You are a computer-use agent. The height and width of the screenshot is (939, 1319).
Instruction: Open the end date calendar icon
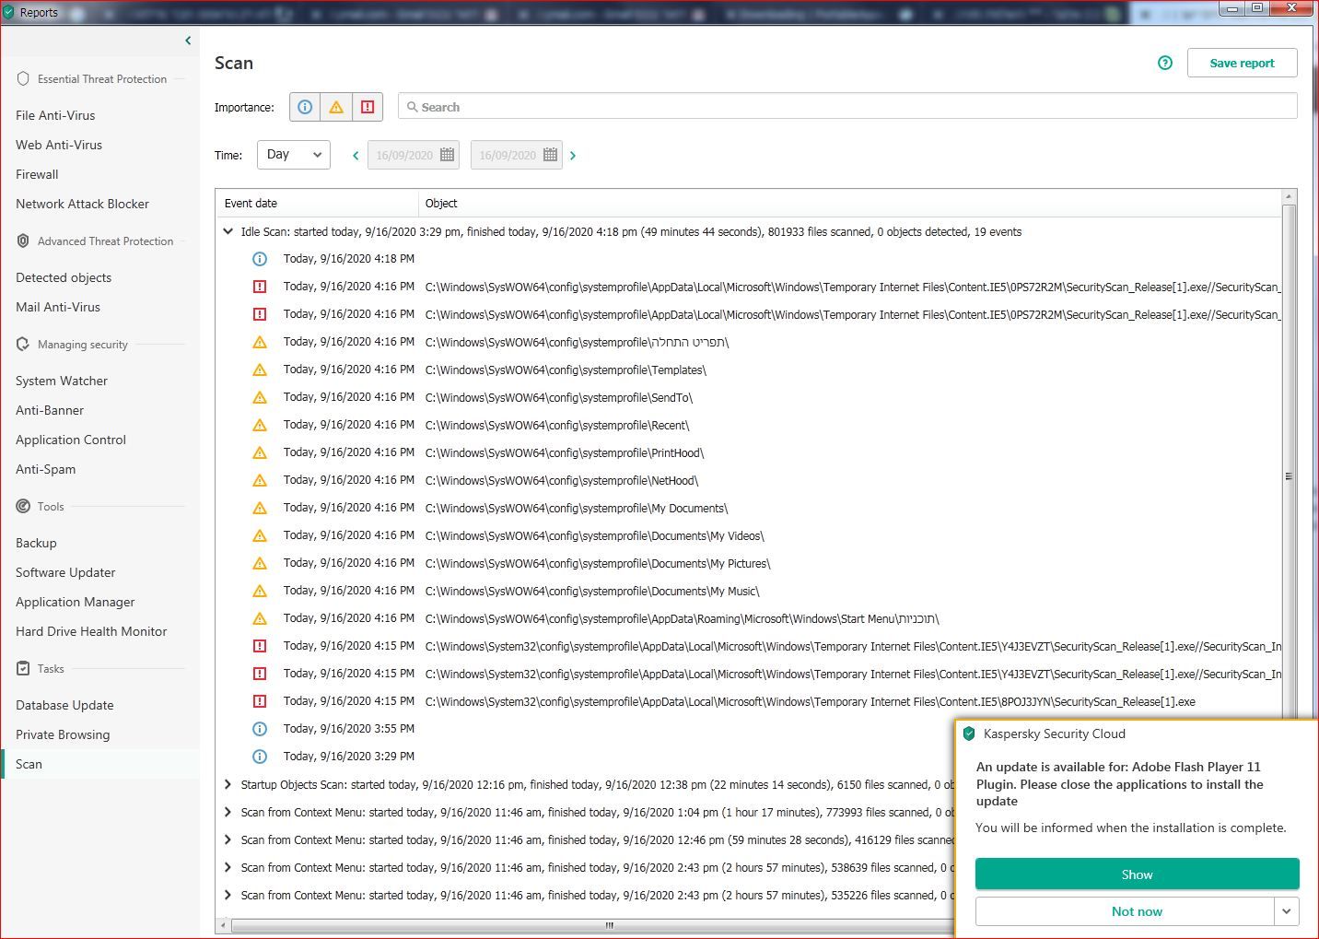click(551, 155)
